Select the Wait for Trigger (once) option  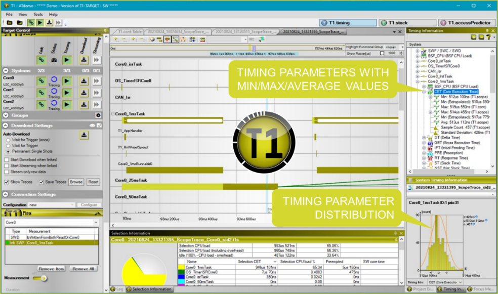coord(8,140)
